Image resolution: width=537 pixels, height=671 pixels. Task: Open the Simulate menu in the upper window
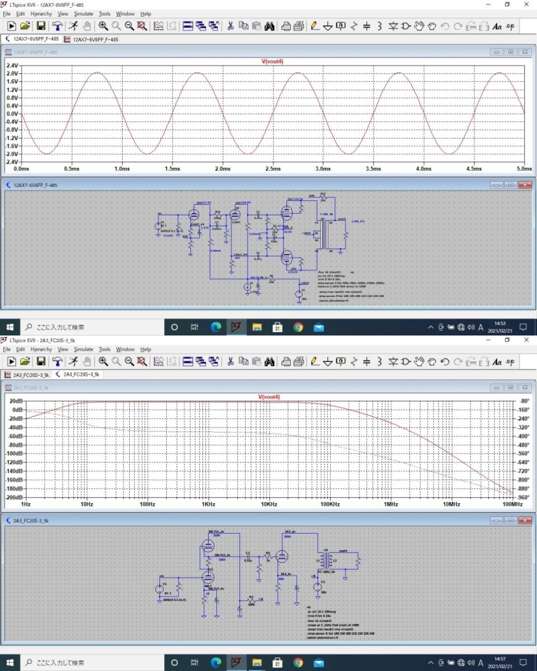[x=83, y=13]
